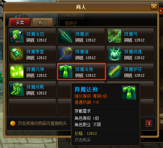
Task: Click the empty slot in the bottom-left row
Action: pyautogui.click(x=33, y=107)
